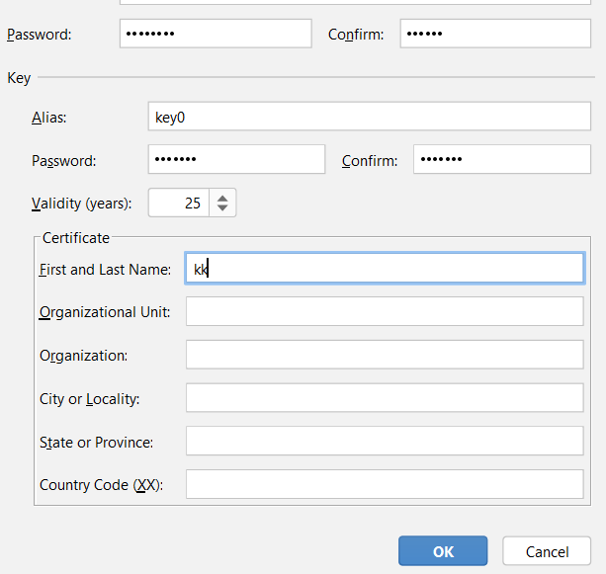This screenshot has height=574, width=606.
Task: Increase validity years with up arrow
Action: pyautogui.click(x=222, y=198)
